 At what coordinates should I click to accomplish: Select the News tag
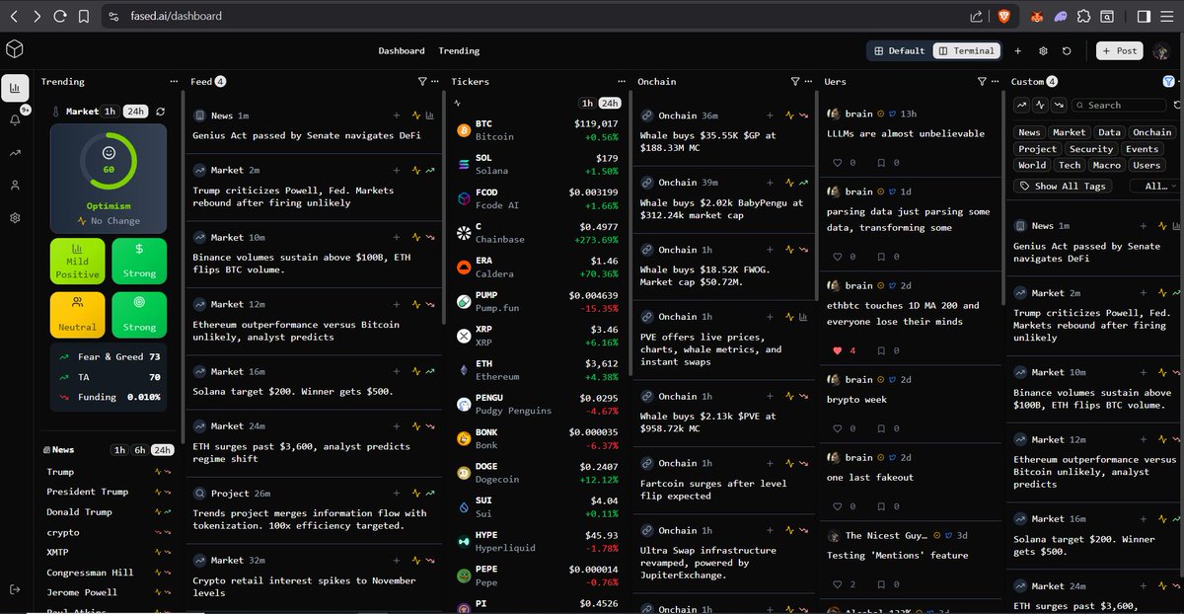pos(1029,132)
